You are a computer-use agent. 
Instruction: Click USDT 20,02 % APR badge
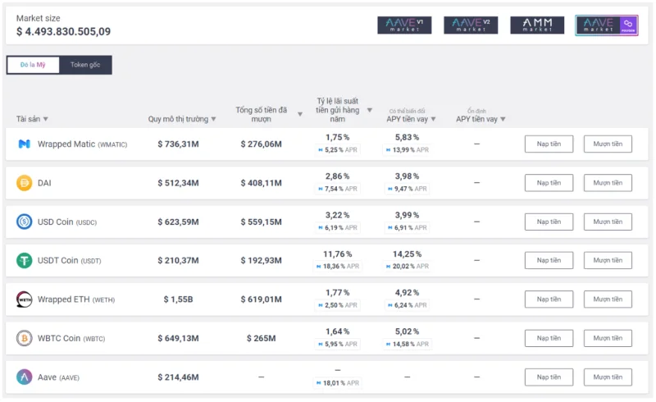coord(407,266)
